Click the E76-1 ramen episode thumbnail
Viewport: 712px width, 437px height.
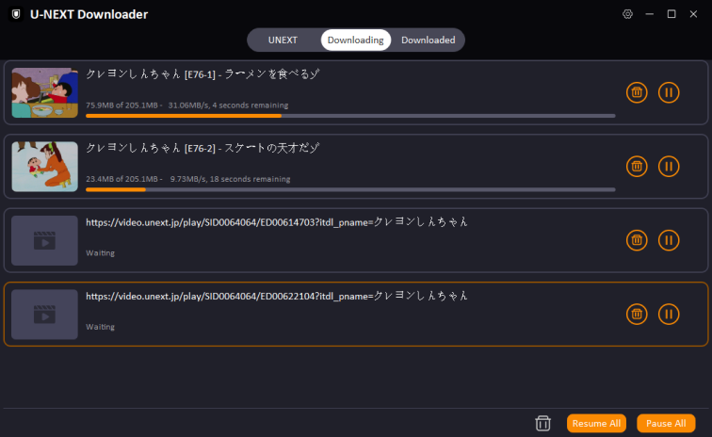click(x=44, y=92)
